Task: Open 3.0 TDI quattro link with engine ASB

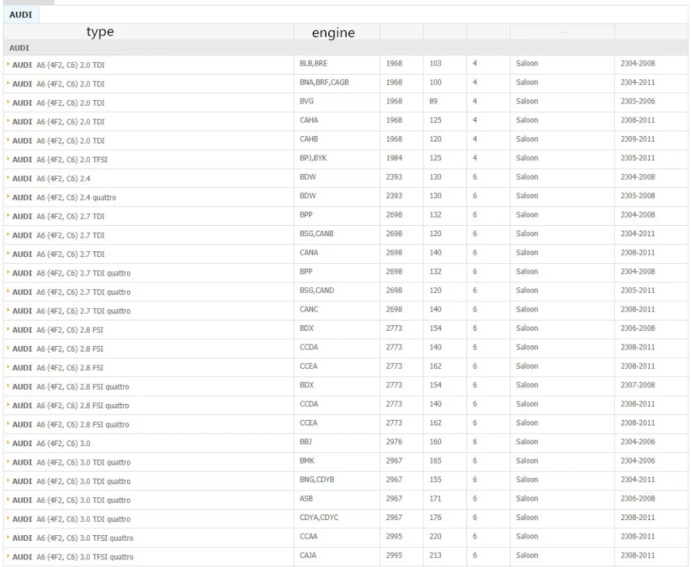Action: [x=71, y=501]
